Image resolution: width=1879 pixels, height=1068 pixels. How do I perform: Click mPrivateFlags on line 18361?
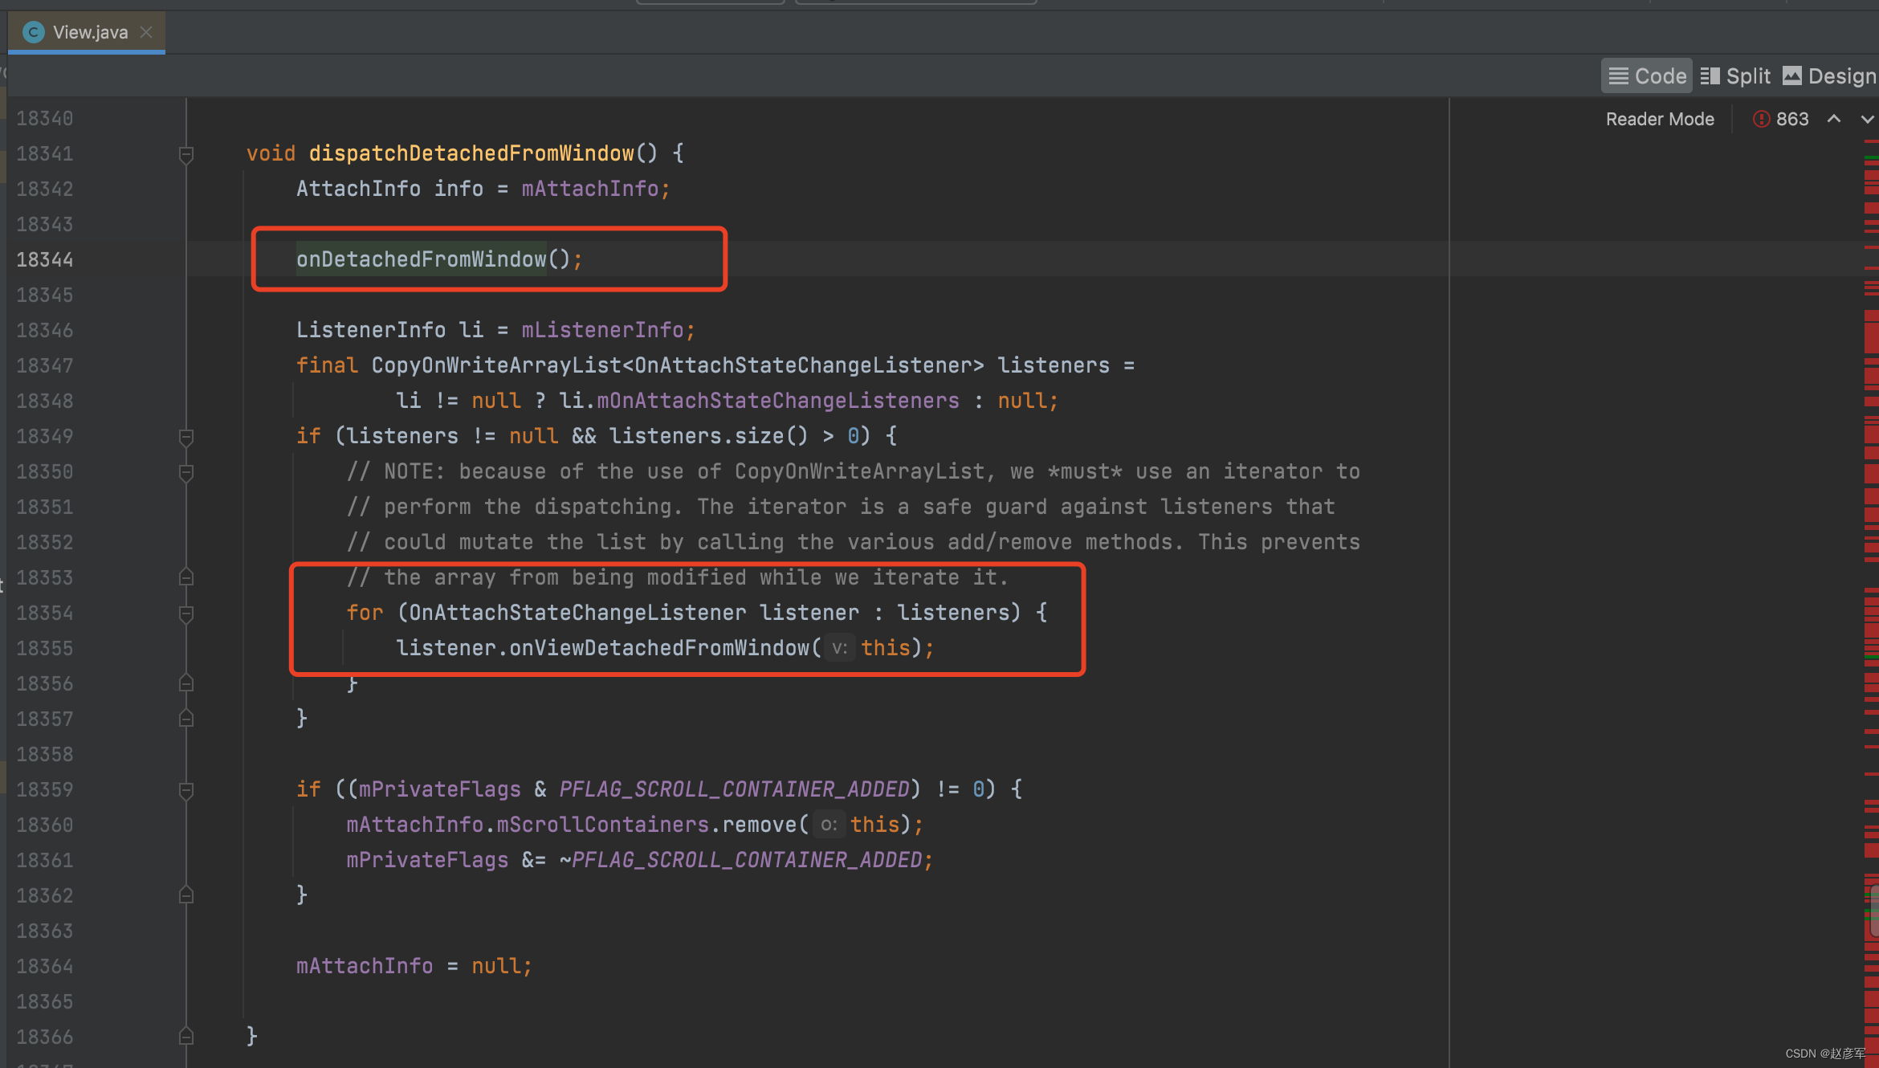point(427,860)
